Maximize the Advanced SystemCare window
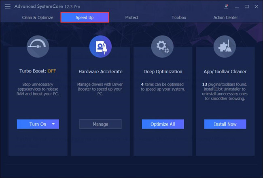 [246, 6]
